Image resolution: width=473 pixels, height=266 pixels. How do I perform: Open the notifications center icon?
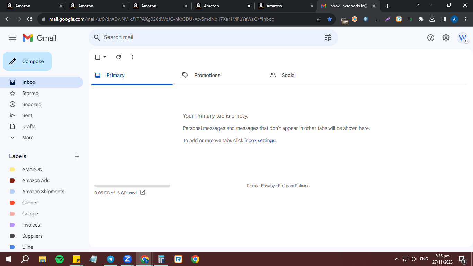462,259
